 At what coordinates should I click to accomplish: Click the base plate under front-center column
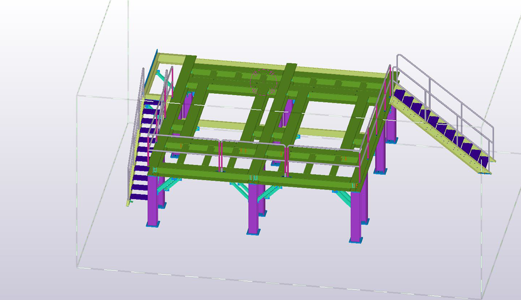253,233
